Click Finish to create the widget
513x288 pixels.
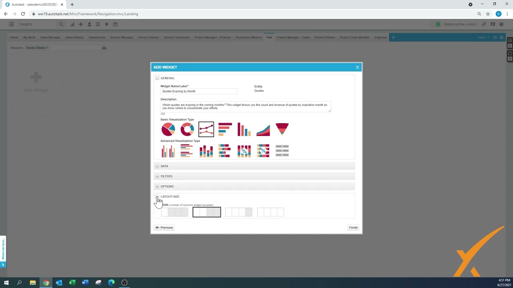pos(353,228)
